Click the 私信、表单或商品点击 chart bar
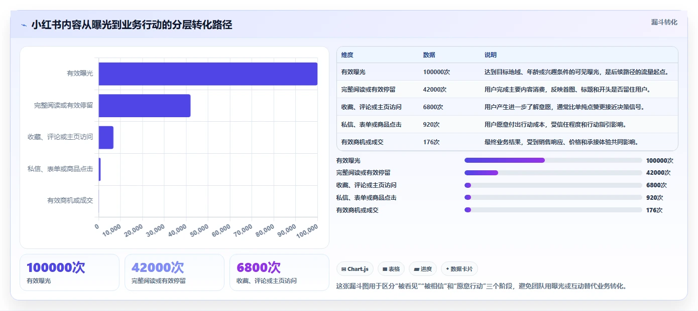Viewport: 698px width, 311px height. 100,169
